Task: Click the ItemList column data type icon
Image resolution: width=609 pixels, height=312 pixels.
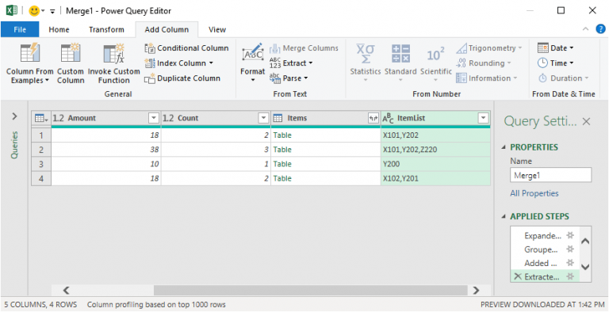Action: coord(388,118)
